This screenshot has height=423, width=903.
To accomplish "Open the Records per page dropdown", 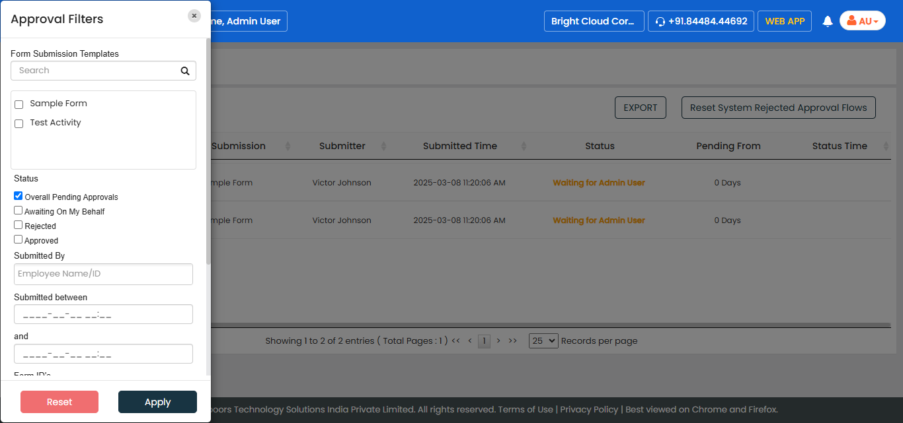I will coord(543,341).
